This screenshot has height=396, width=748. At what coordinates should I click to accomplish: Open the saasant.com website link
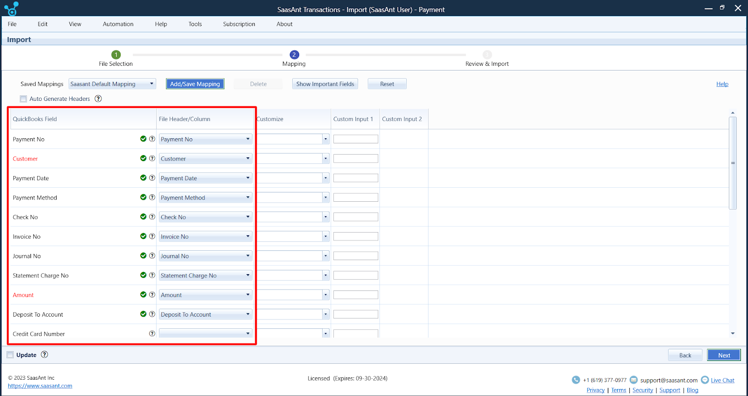[x=40, y=386]
